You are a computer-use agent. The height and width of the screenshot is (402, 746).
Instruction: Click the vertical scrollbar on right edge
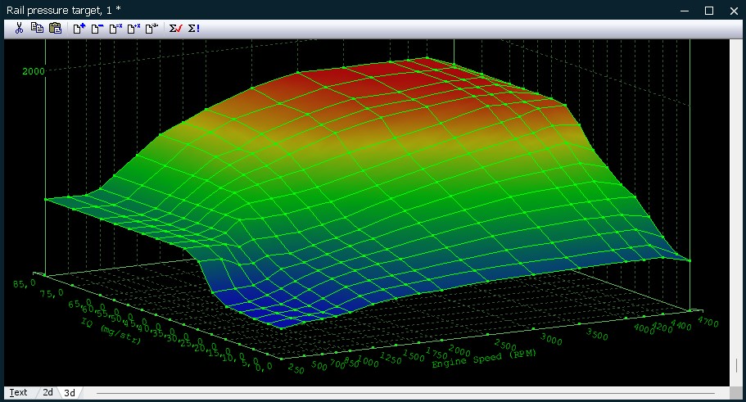[737, 364]
